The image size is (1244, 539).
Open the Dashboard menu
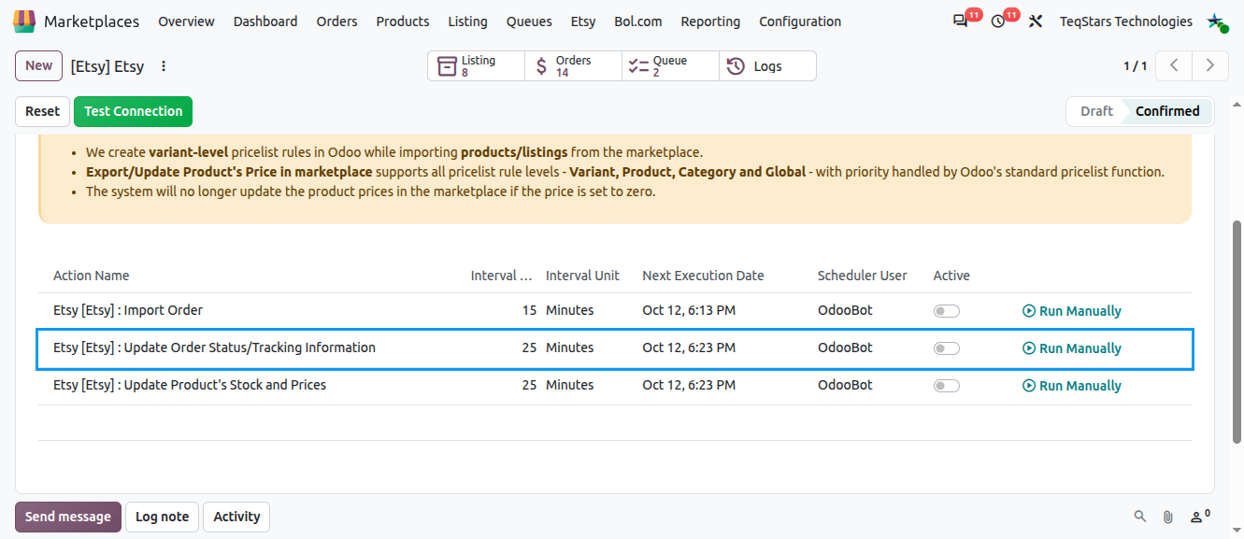click(265, 21)
